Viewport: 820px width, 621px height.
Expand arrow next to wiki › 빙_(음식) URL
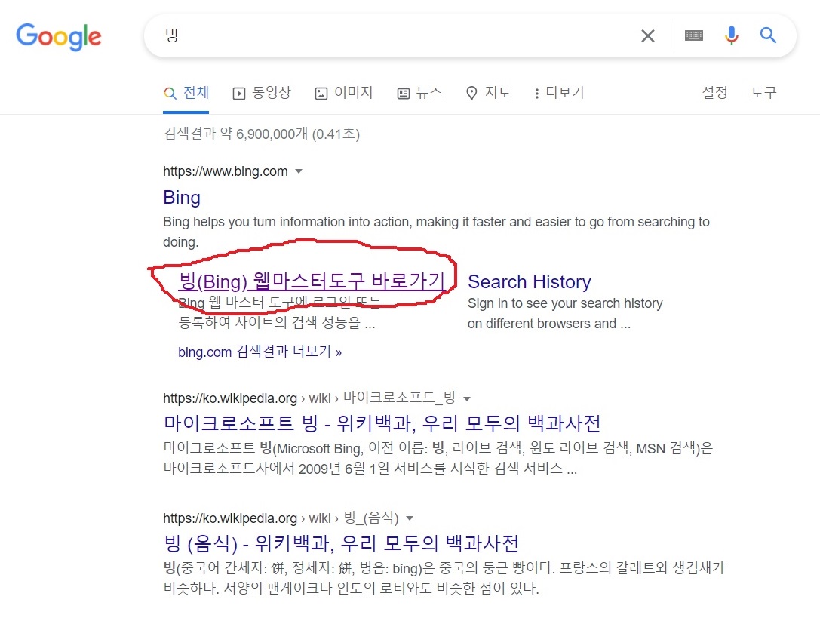[410, 518]
